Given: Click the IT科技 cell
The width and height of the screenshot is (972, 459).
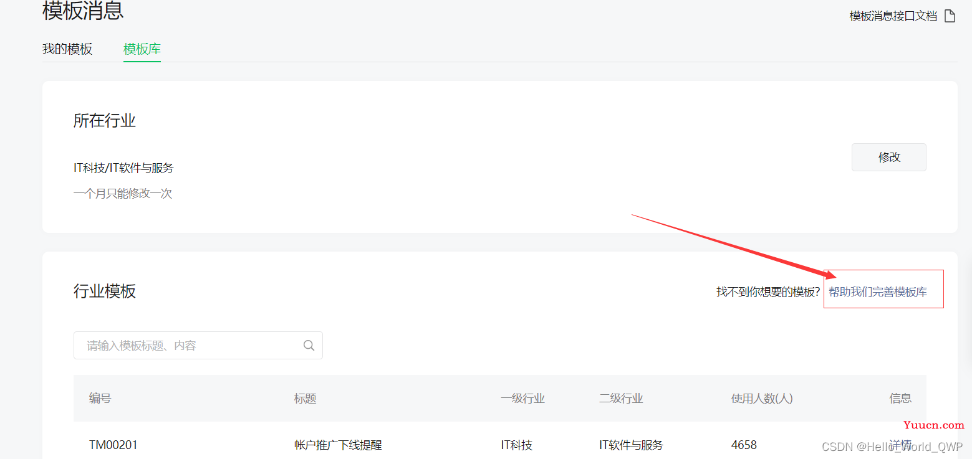Looking at the screenshot, I should 517,445.
